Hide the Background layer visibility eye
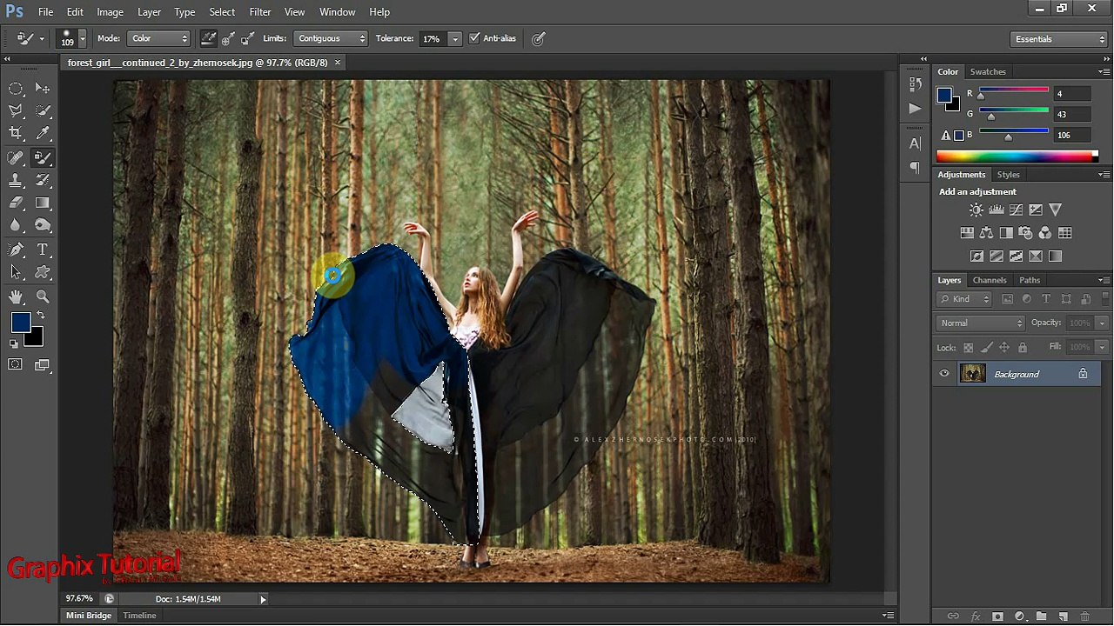Image resolution: width=1114 pixels, height=626 pixels. 944,374
